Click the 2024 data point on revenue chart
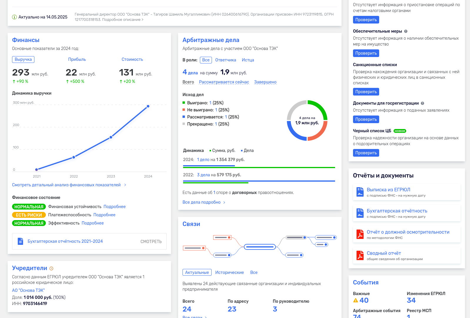470x318 pixels. [x=148, y=106]
